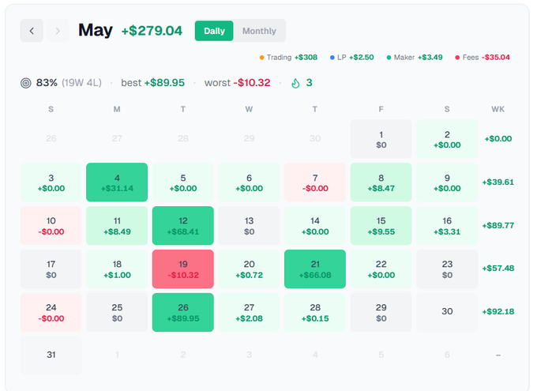Select the May 30 day cell
Screen dimensions: 537x391
pyautogui.click(x=447, y=313)
